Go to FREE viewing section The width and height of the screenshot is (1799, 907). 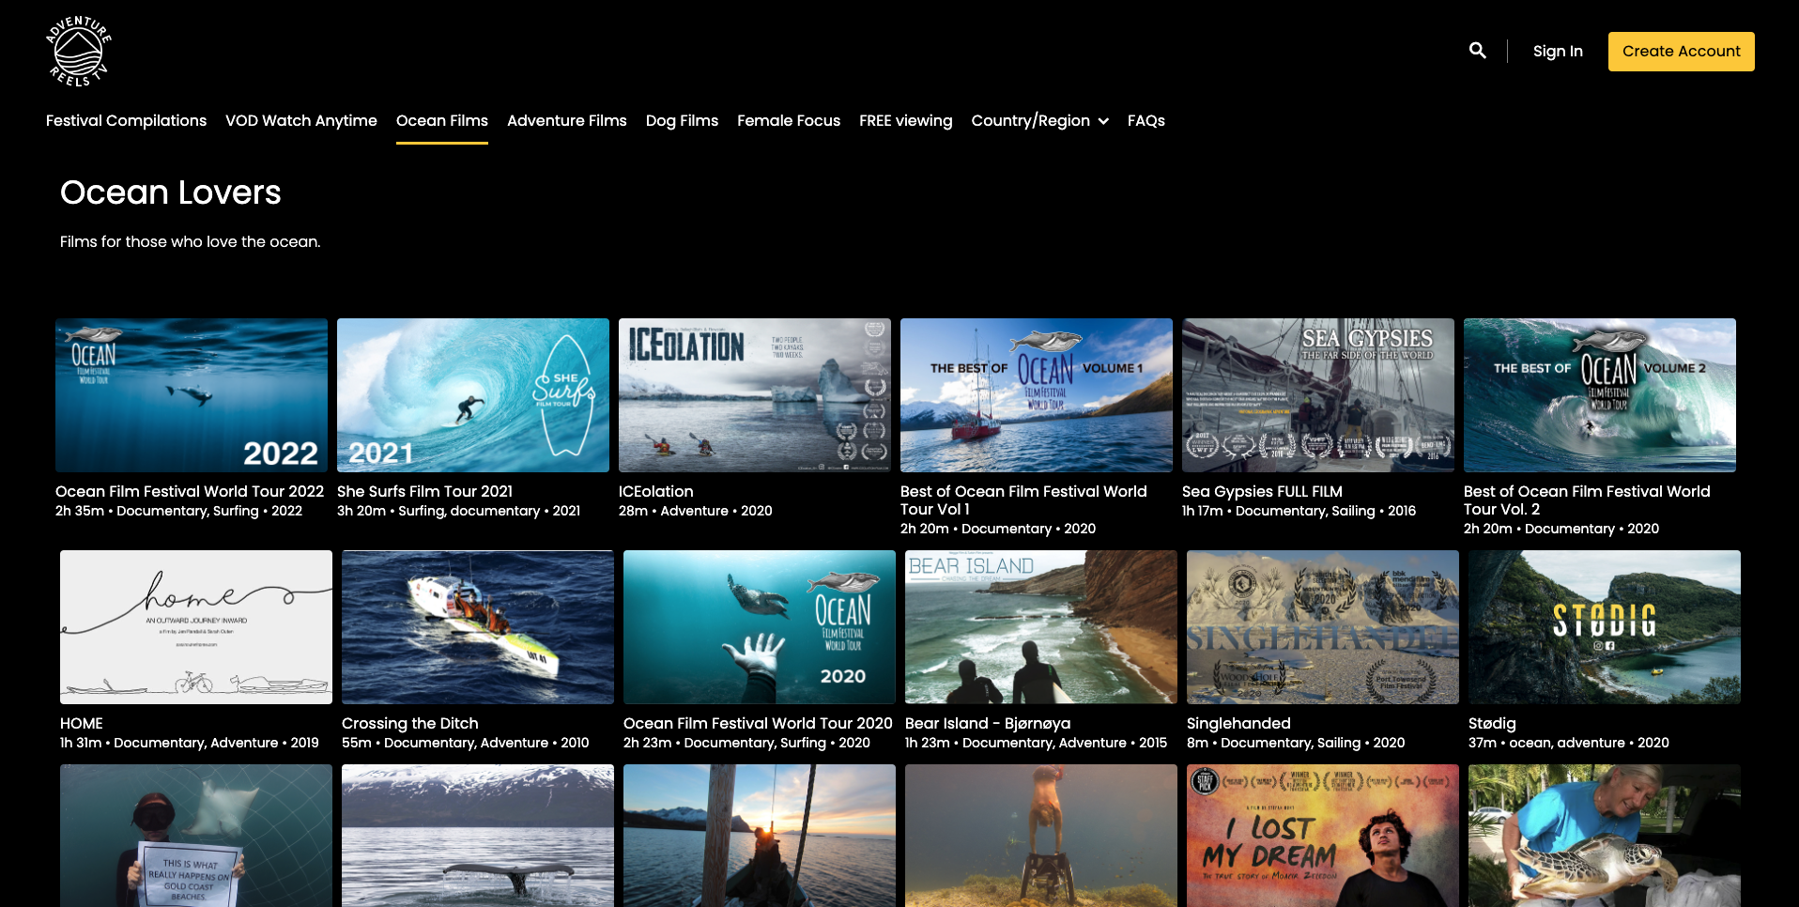905,120
